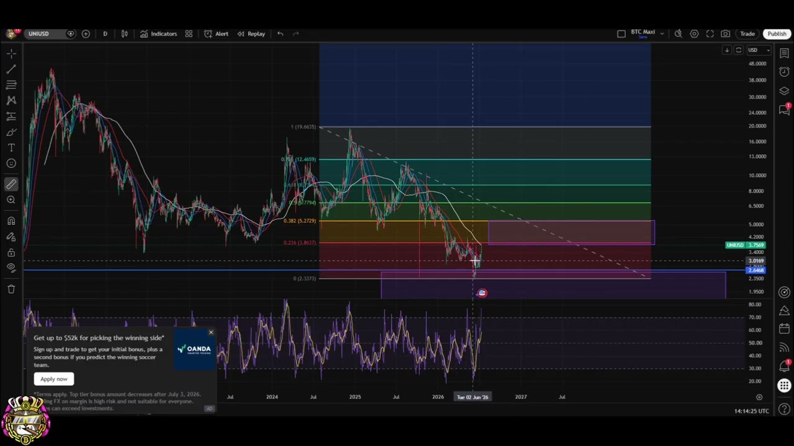Image resolution: width=794 pixels, height=446 pixels.
Task: Toggle the auto-fit scale button
Action: pos(738,50)
